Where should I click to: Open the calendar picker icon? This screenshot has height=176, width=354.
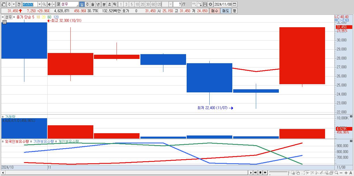point(234,4)
